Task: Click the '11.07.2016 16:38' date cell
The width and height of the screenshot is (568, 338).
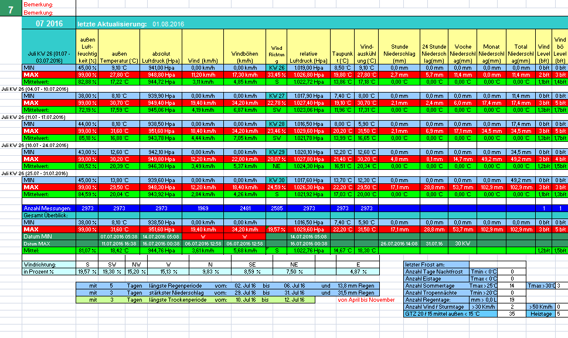Action: coord(119,244)
